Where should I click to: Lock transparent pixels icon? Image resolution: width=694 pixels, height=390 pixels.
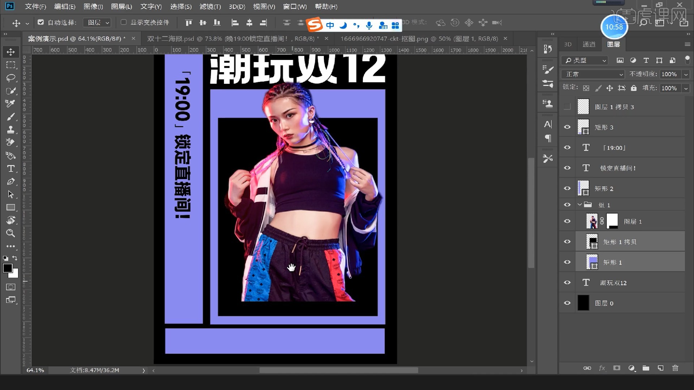point(586,88)
